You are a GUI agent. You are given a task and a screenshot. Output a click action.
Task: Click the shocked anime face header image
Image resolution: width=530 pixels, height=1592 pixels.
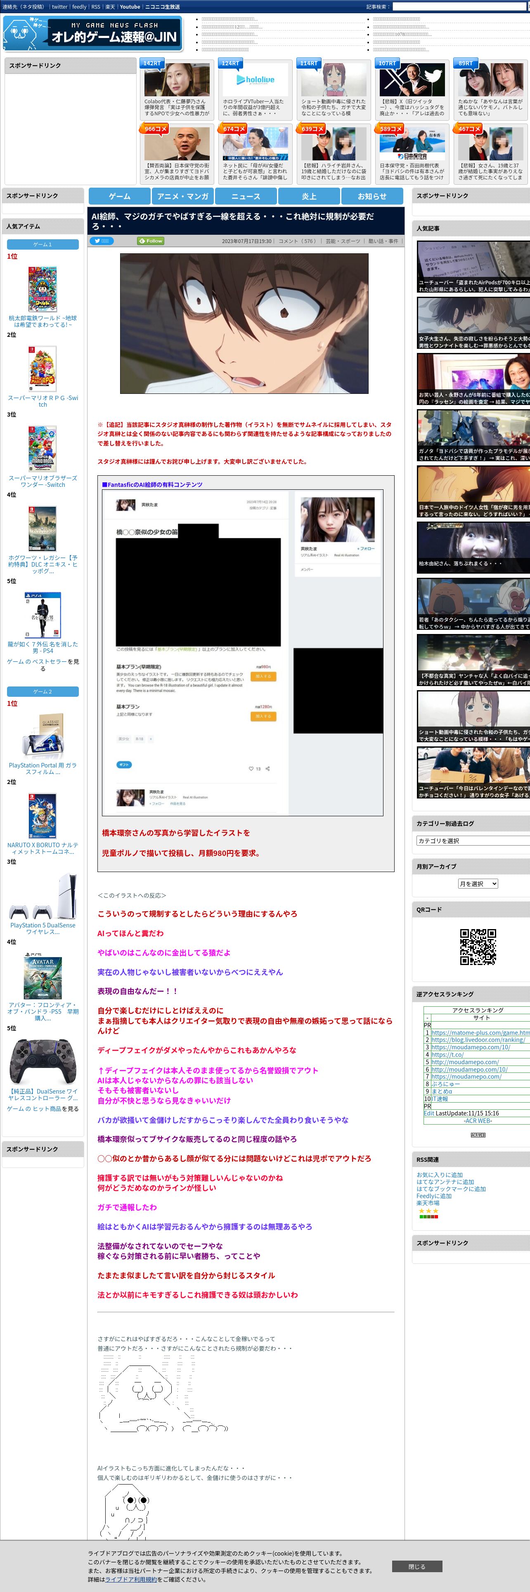tap(244, 323)
